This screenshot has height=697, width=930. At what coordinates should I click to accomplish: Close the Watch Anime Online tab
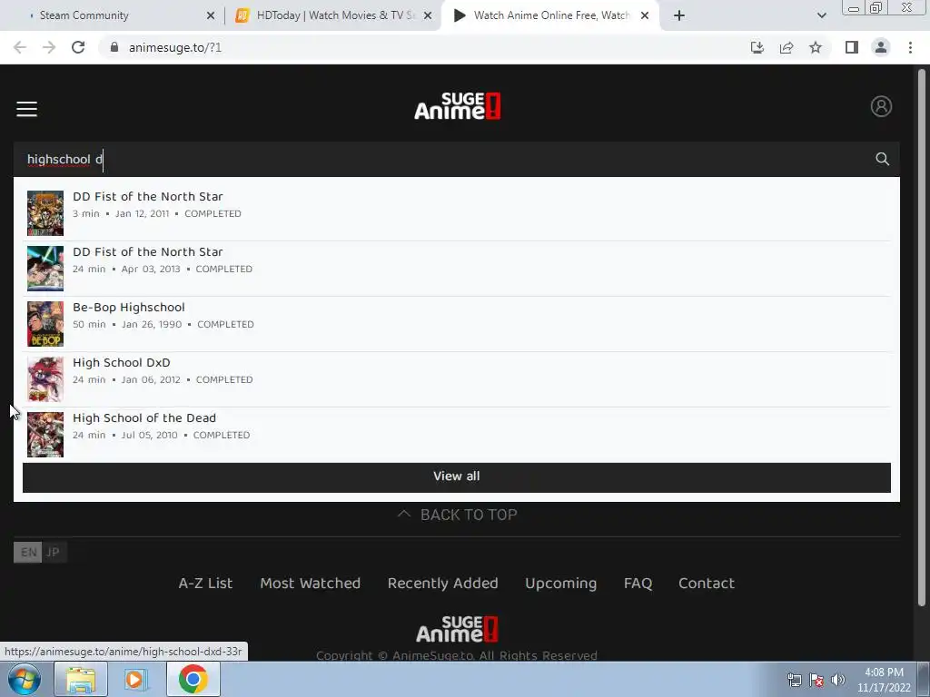coord(645,16)
